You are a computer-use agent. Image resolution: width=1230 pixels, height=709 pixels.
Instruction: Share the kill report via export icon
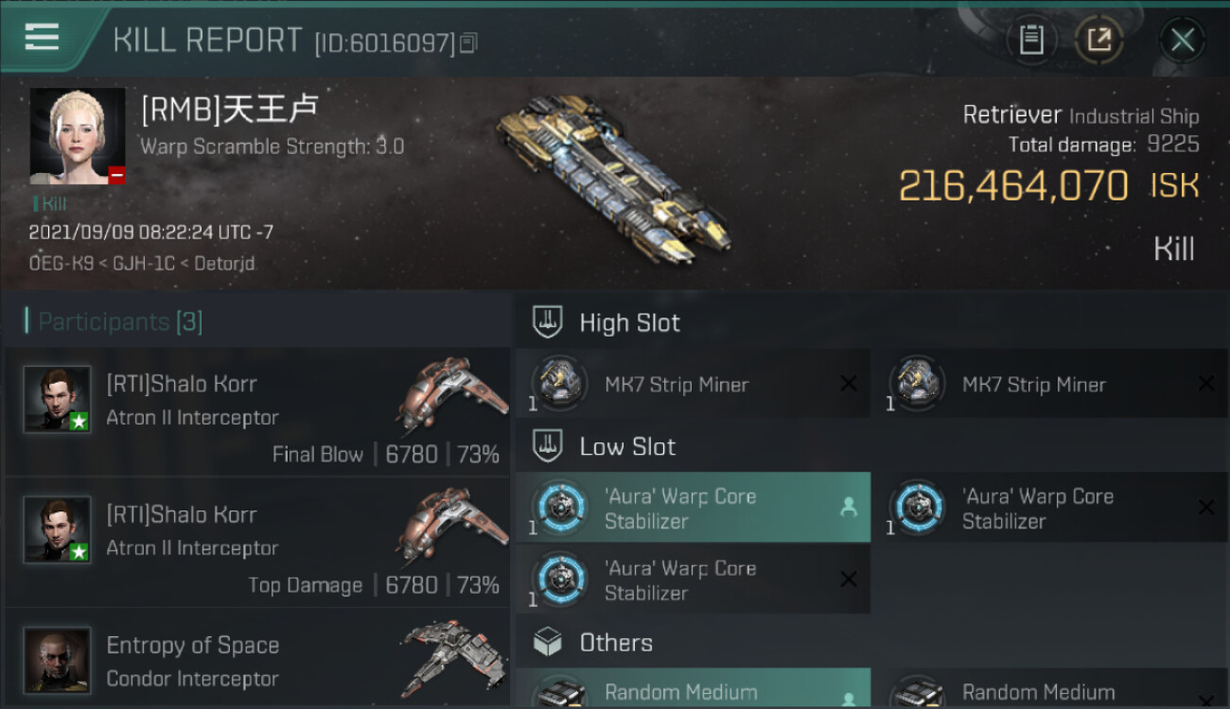click(1098, 40)
